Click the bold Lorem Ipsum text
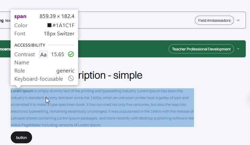250x145 pixels. pos(22,91)
